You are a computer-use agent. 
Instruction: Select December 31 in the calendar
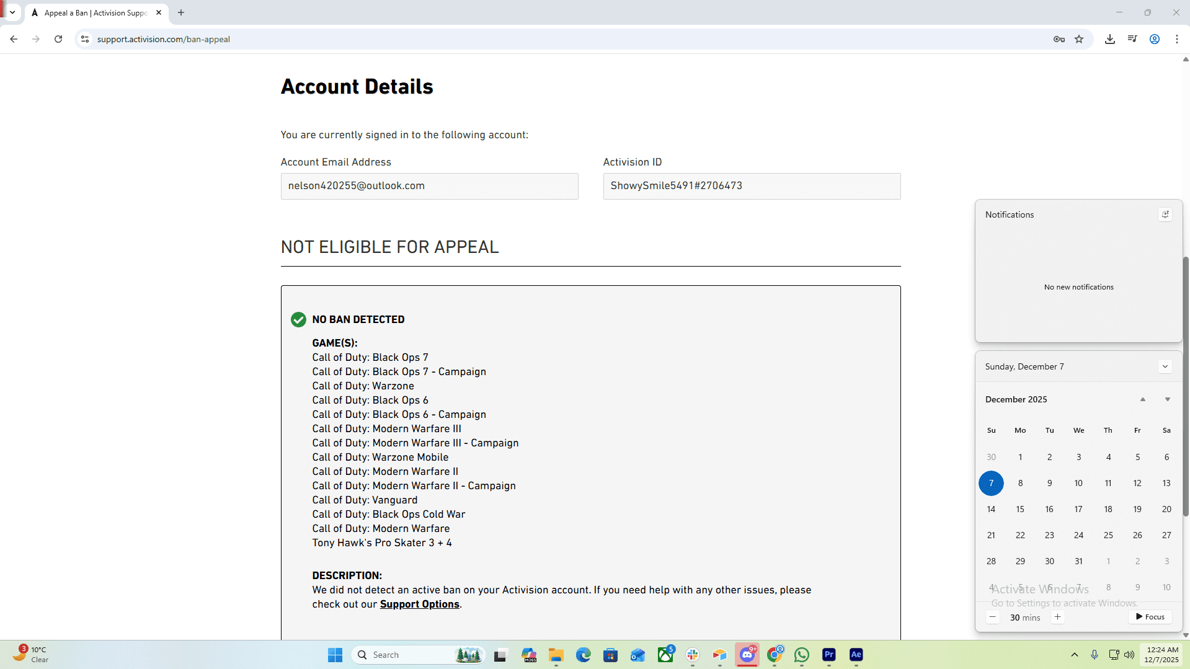(x=1078, y=561)
